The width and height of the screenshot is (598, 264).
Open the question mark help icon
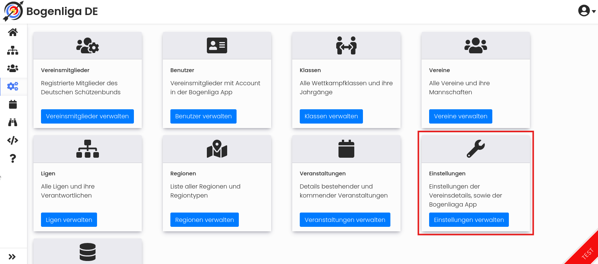13,158
